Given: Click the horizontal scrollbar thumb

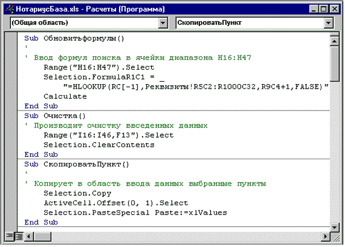Looking at the screenshot, I should click(x=42, y=237).
